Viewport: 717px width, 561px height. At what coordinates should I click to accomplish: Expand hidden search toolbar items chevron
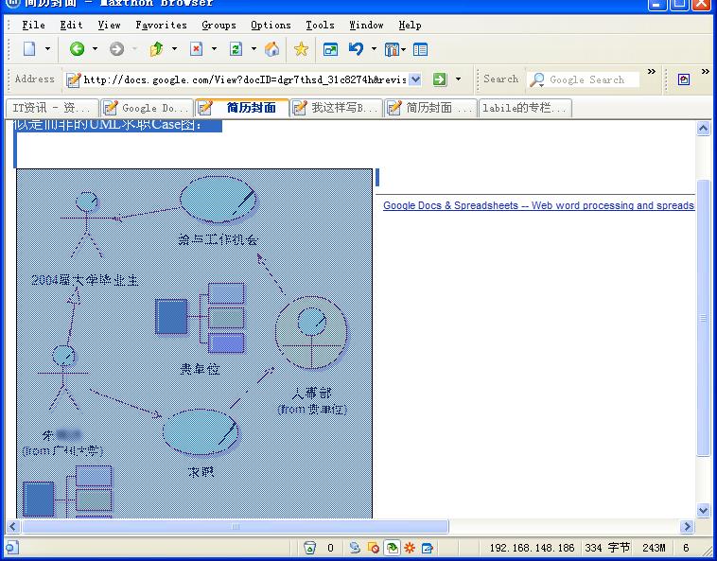coord(652,72)
